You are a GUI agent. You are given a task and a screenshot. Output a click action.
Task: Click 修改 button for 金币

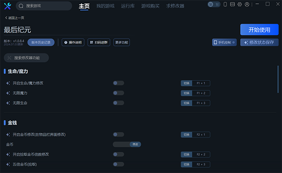(x=135, y=144)
